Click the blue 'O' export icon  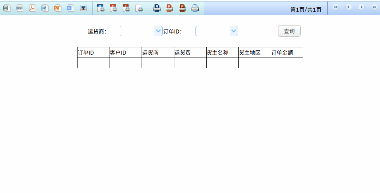[x=70, y=8]
